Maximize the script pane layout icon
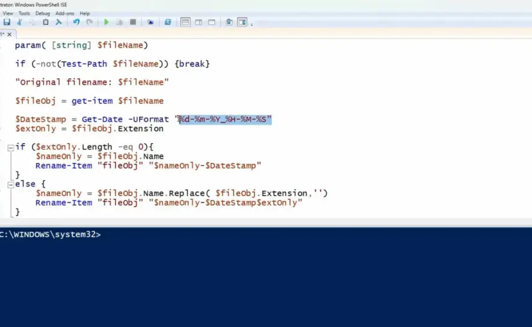Viewport: 532px width, 327px height. point(212,22)
